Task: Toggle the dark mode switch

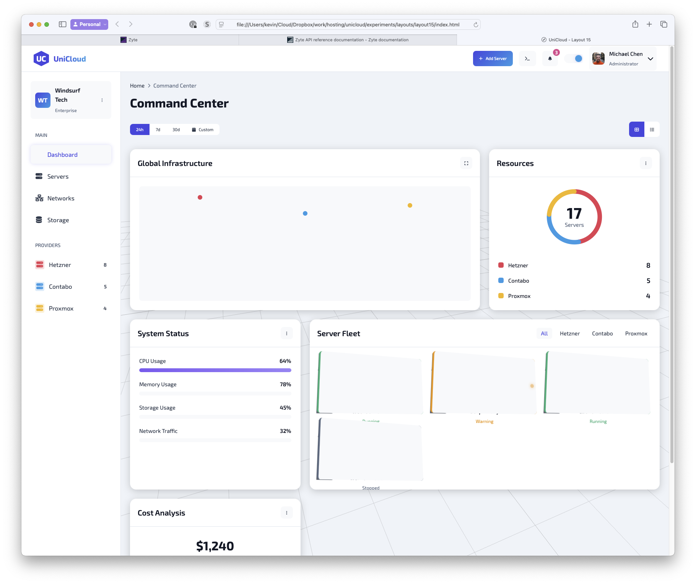Action: coord(574,59)
